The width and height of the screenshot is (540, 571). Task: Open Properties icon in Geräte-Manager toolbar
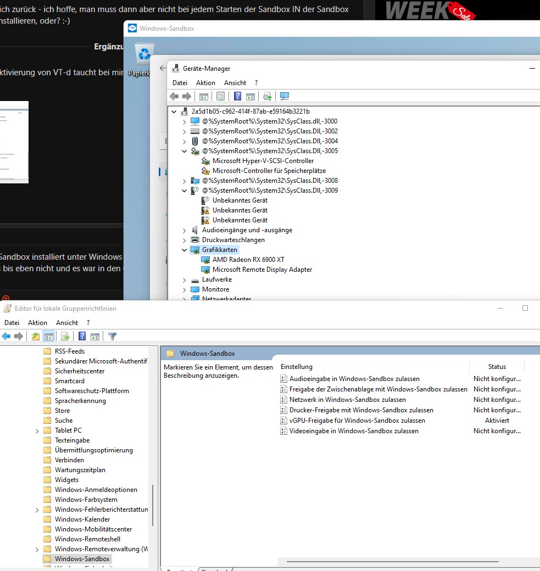pos(220,97)
